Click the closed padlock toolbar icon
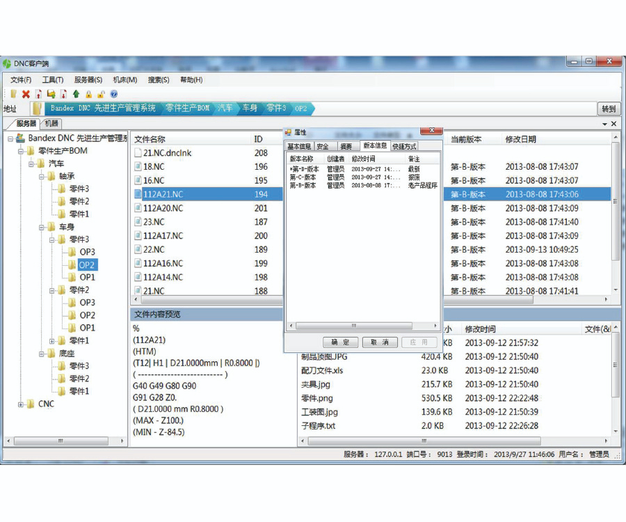The width and height of the screenshot is (626, 522). [88, 94]
